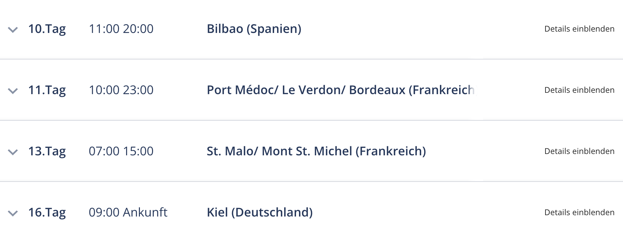Click Port Médoc/ Le Verdon/ Bordeaux title
Image resolution: width=623 pixels, height=234 pixels.
pos(341,90)
